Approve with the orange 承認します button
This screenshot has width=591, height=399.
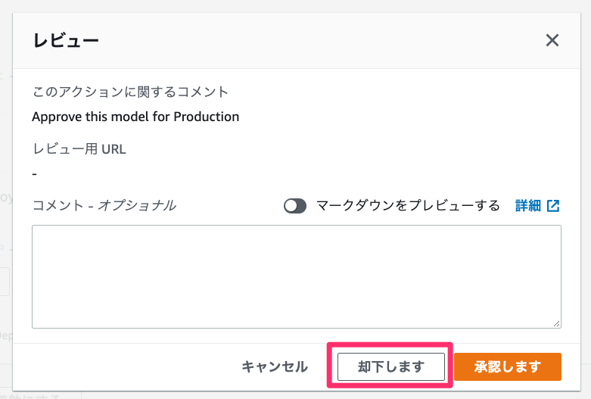point(508,366)
